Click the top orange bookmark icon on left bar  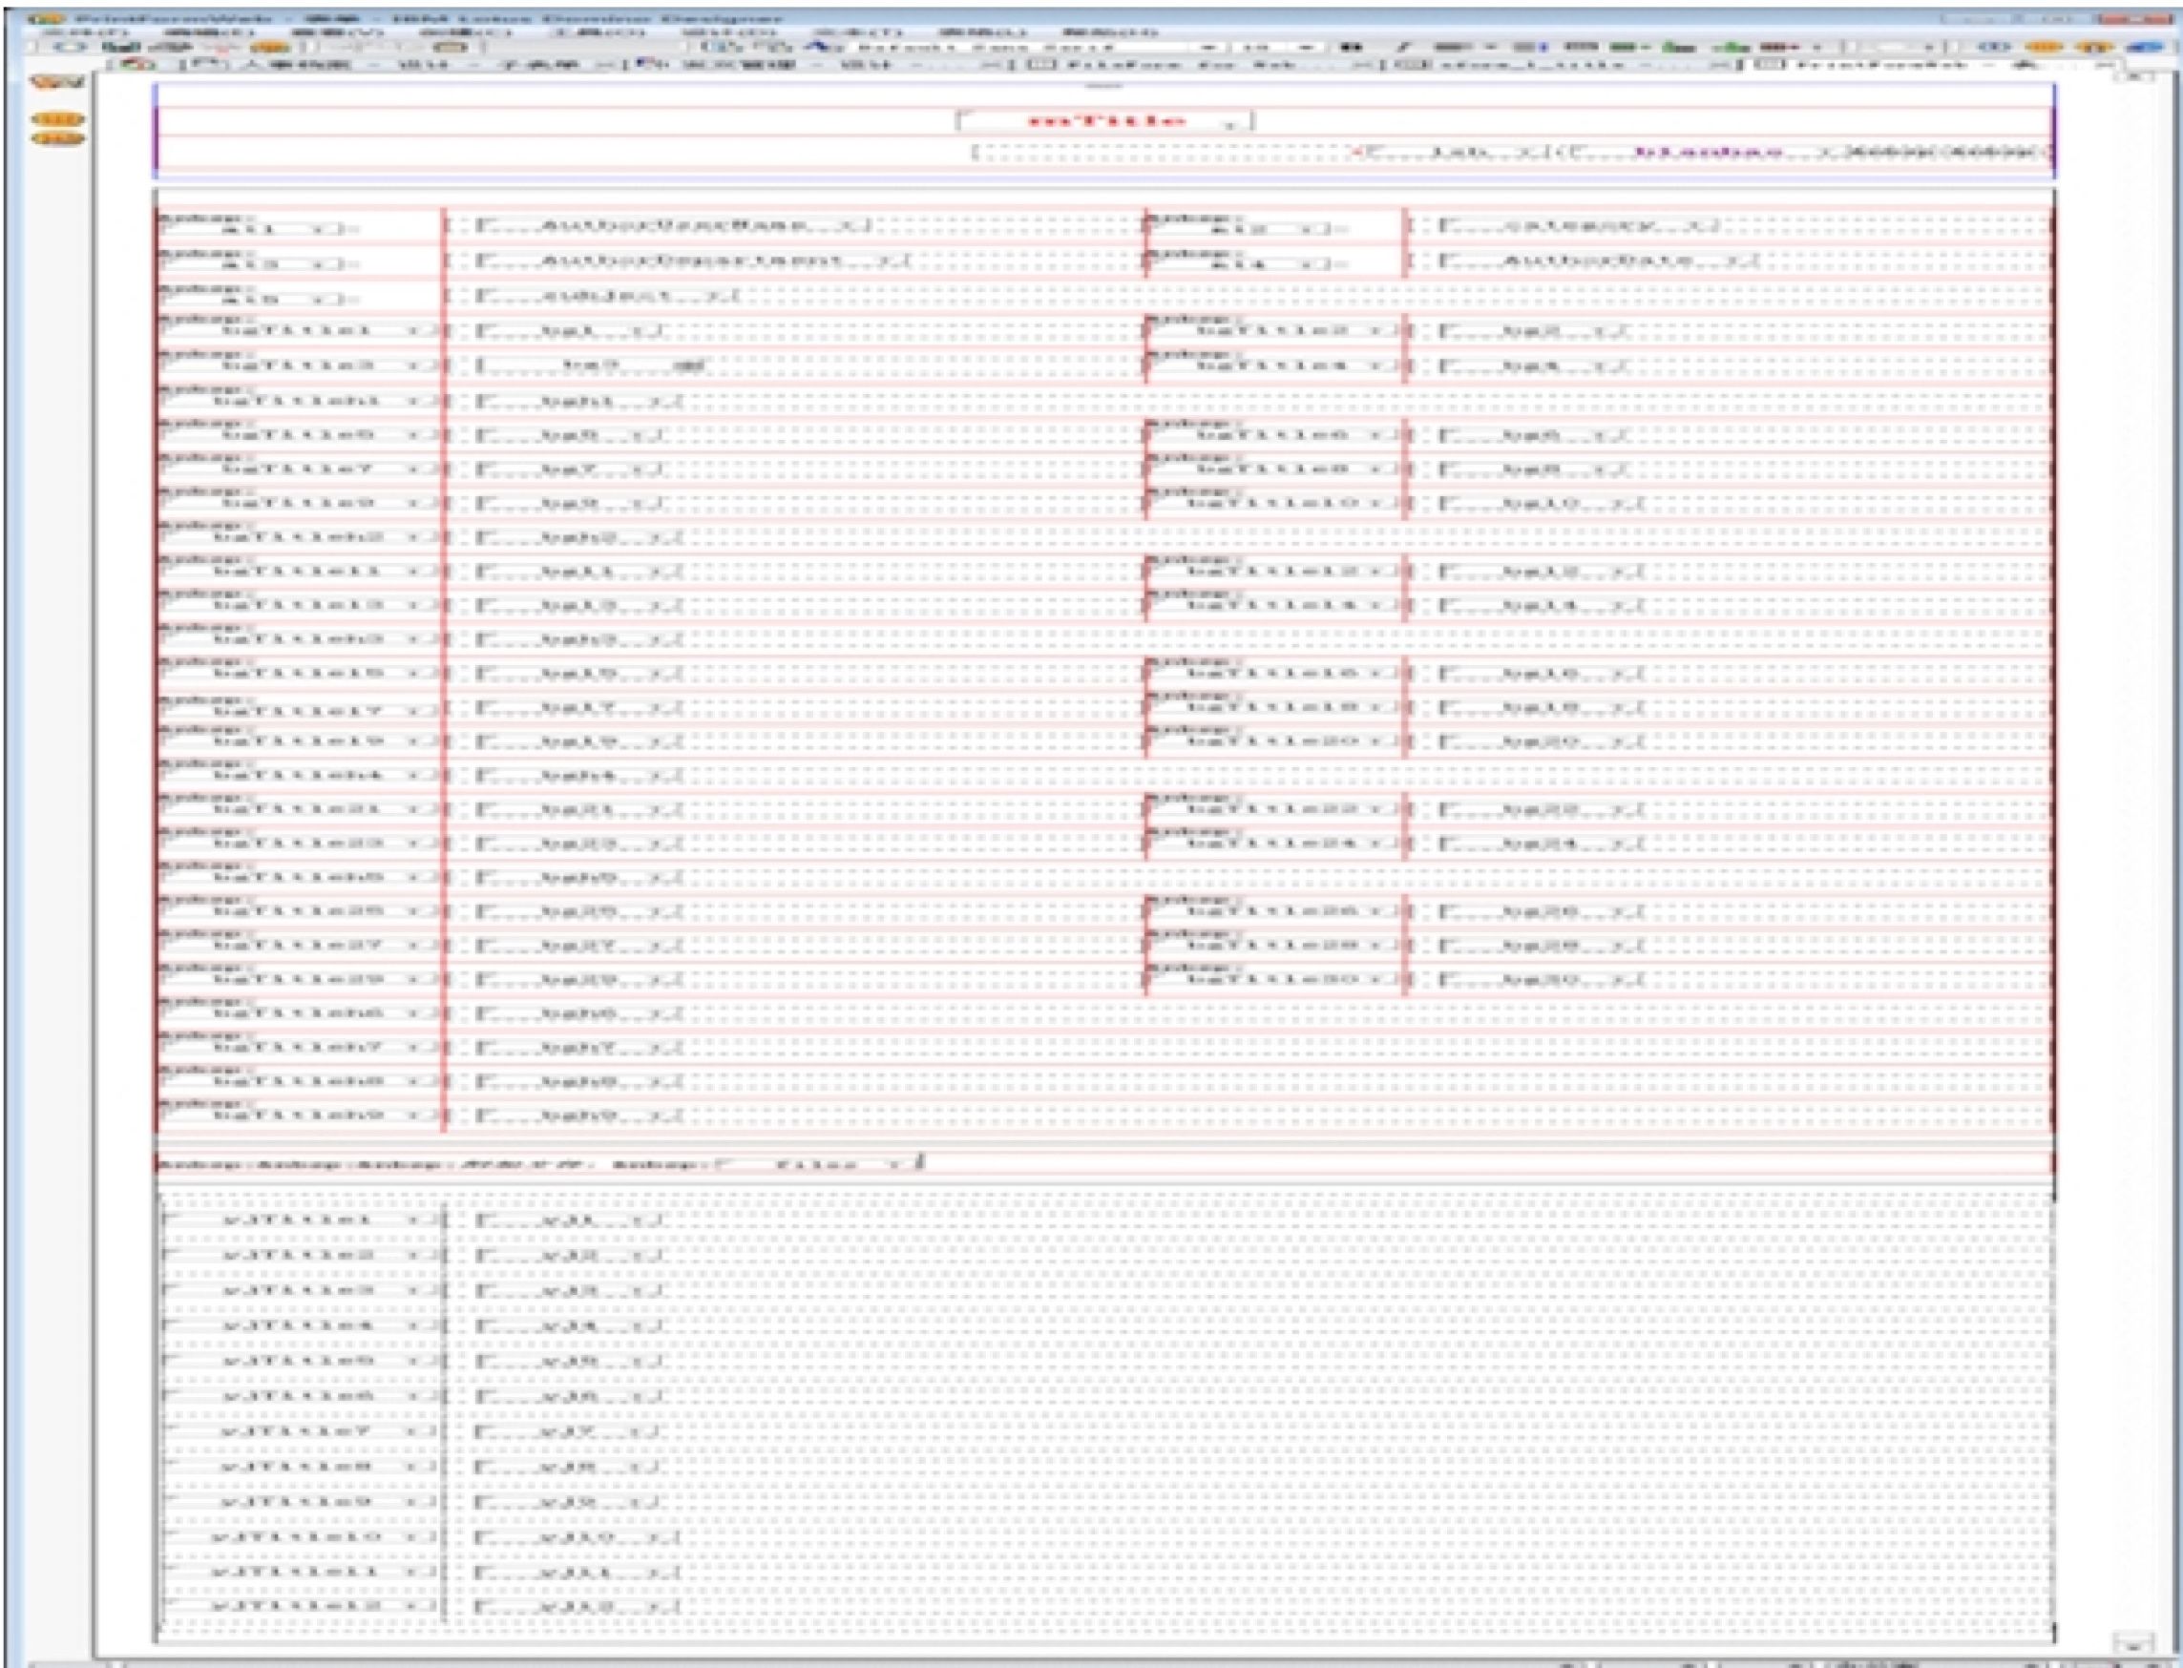[57, 82]
